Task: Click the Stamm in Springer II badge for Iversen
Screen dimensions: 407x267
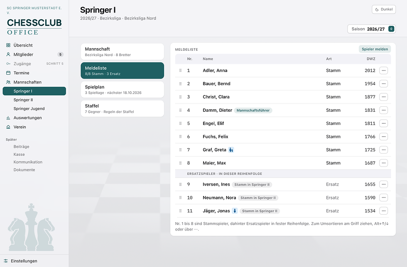Action: coord(252,184)
